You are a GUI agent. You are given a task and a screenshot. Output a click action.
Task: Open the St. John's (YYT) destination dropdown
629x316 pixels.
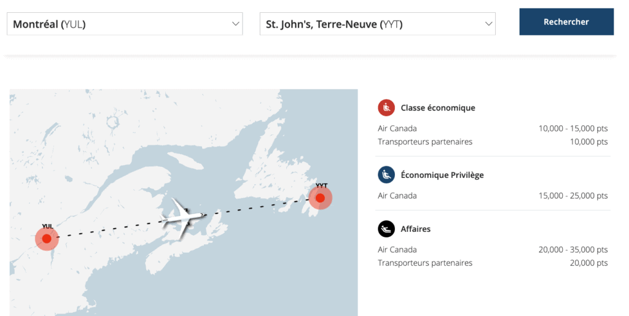[377, 24]
